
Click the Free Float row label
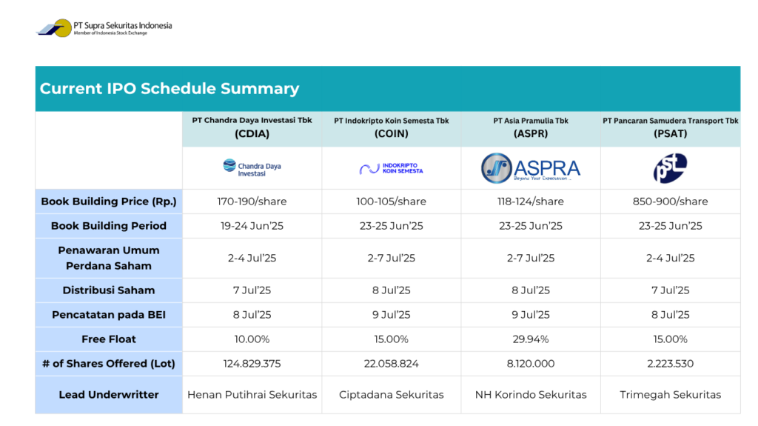(x=108, y=339)
